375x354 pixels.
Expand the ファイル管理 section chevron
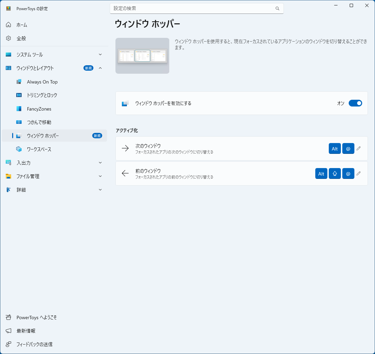pyautogui.click(x=100, y=176)
